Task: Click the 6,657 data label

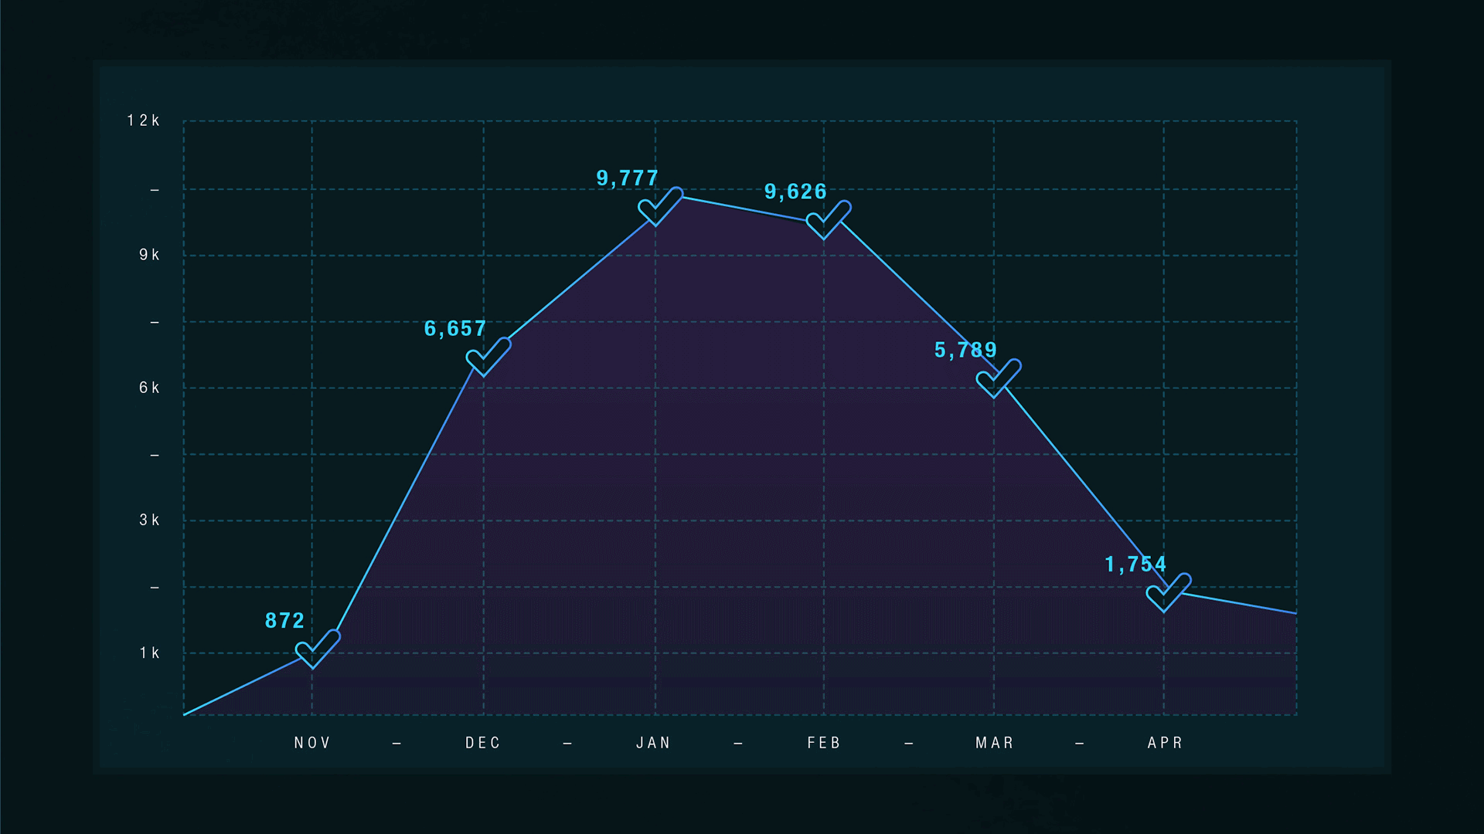Action: click(x=455, y=329)
